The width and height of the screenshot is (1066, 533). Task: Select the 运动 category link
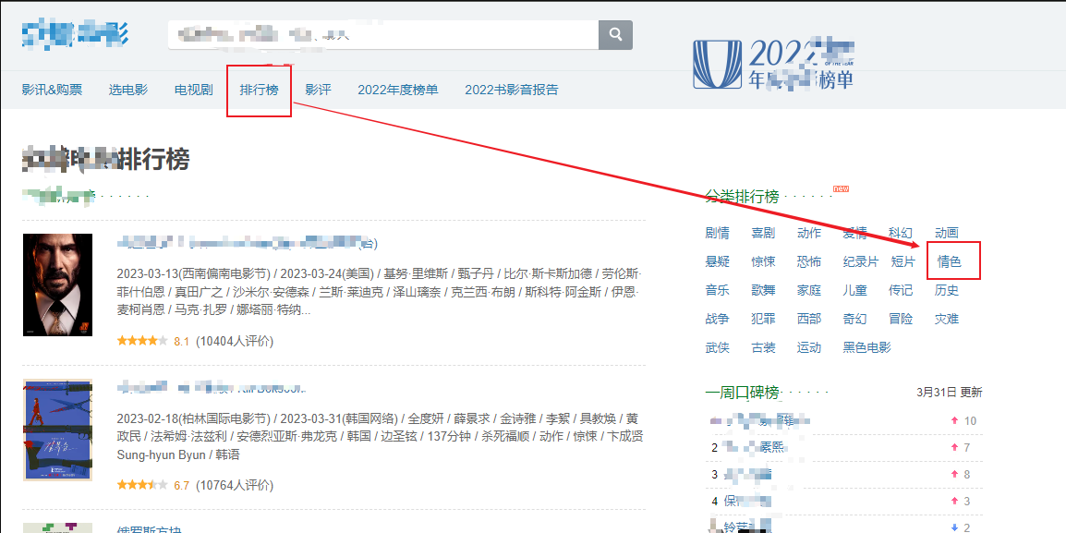point(809,347)
